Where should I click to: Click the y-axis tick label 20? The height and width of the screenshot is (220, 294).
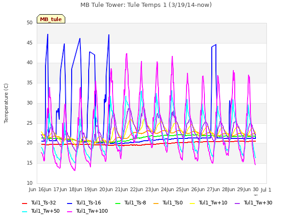coord(29,143)
